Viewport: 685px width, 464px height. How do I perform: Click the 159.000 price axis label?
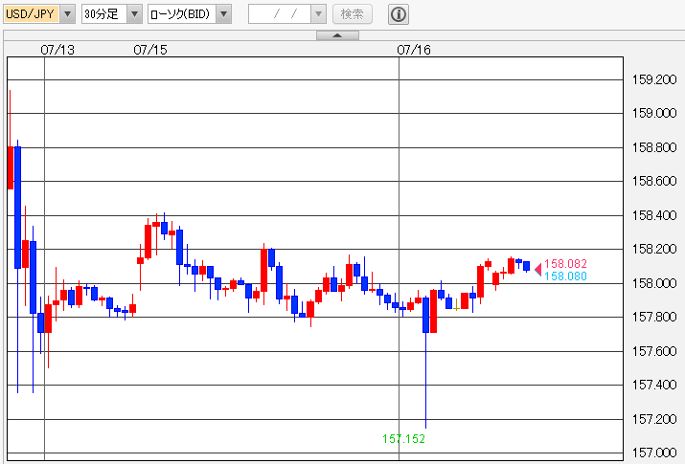click(654, 113)
